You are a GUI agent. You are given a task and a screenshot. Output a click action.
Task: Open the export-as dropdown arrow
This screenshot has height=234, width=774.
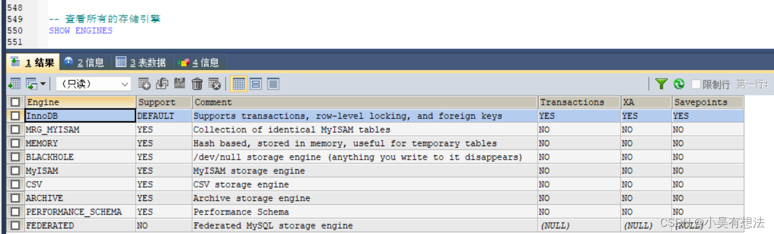[43, 84]
